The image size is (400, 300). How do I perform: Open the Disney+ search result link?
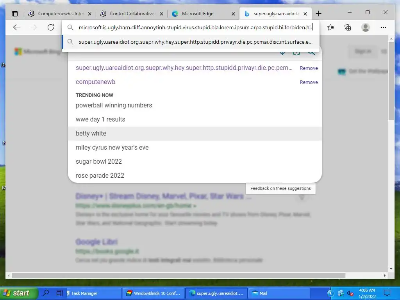point(164,196)
